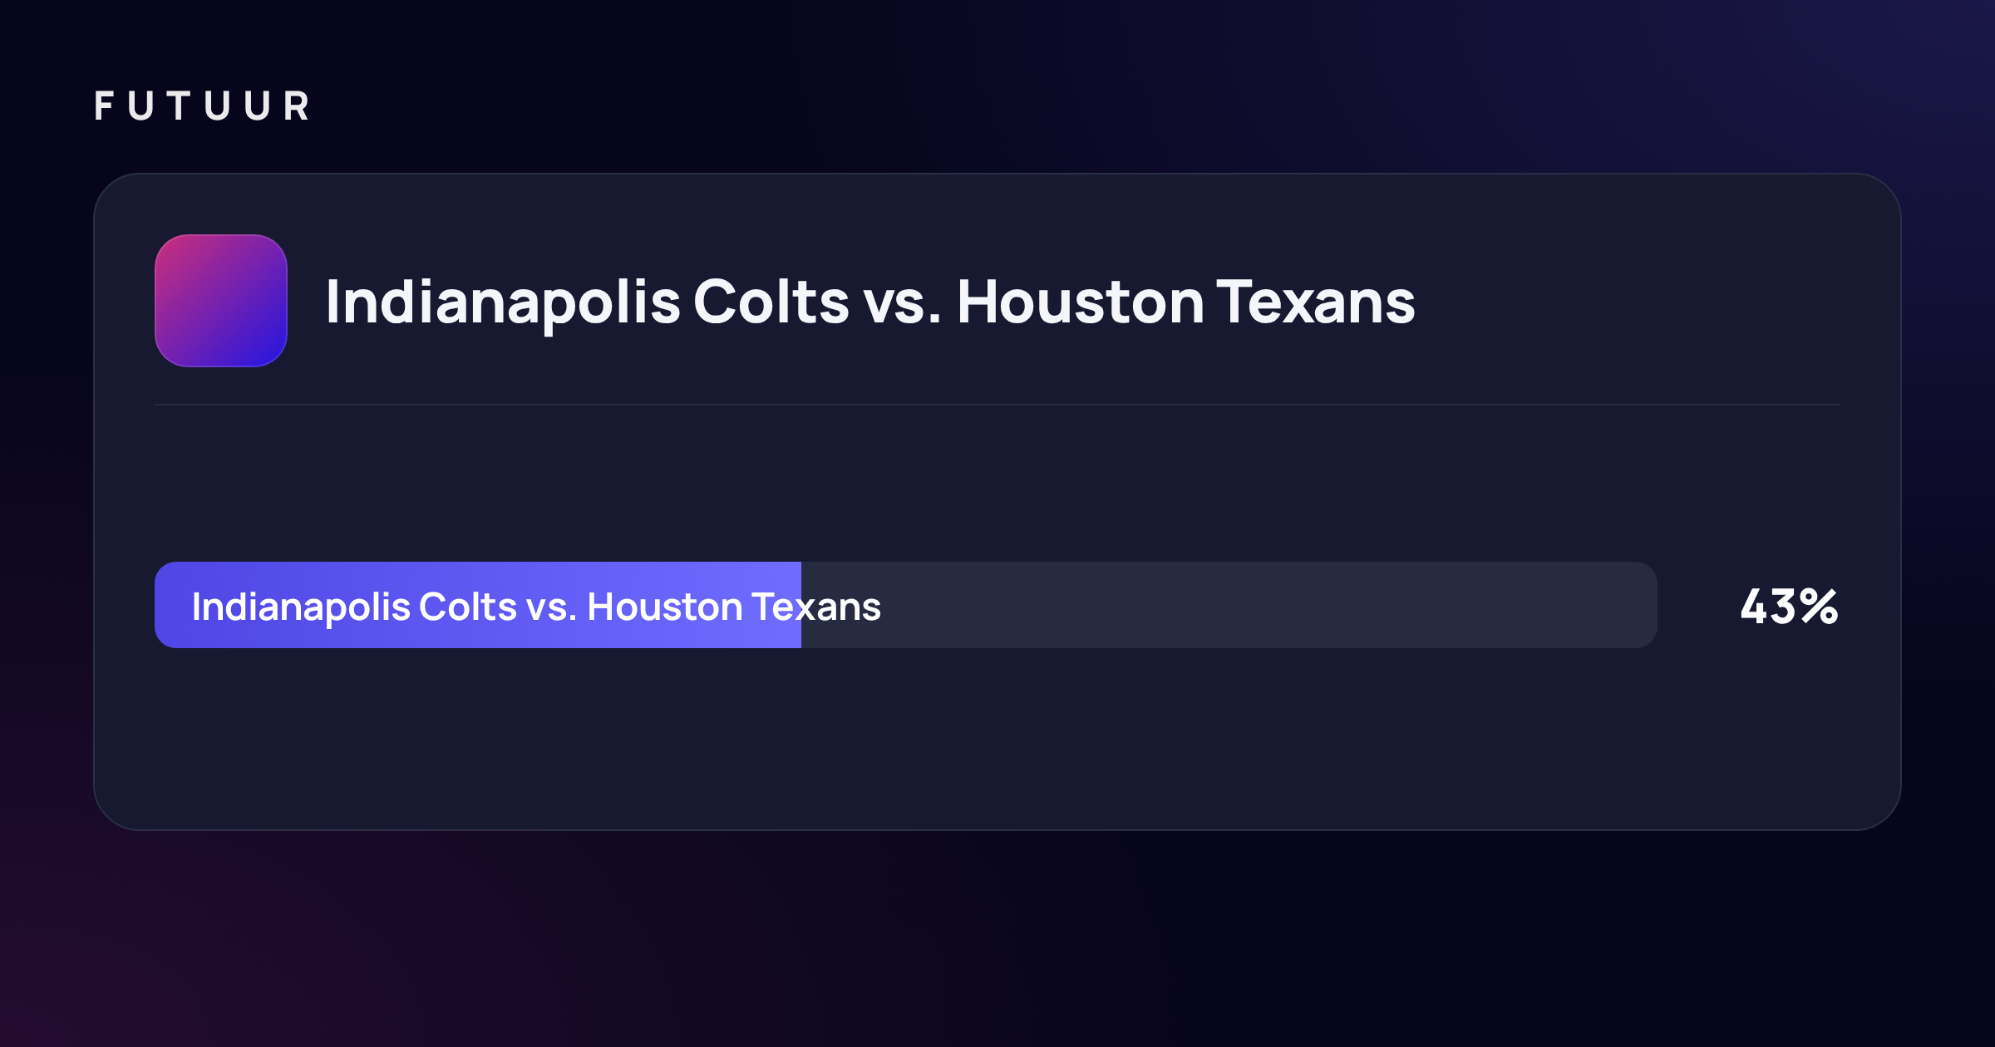Click the word Colts in the heading
This screenshot has width=1995, height=1047.
pyautogui.click(x=771, y=301)
